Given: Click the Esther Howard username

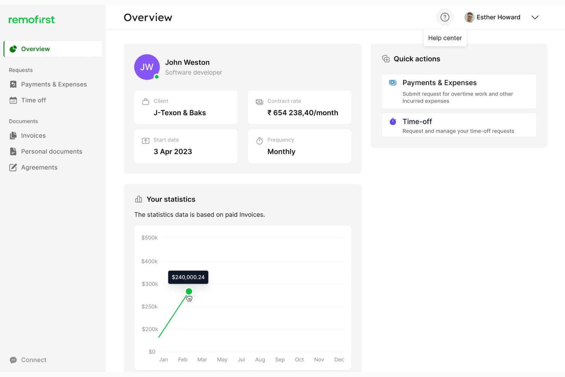Looking at the screenshot, I should (x=498, y=17).
